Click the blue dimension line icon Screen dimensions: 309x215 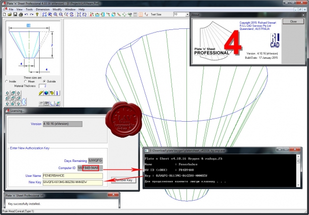tap(52, 104)
